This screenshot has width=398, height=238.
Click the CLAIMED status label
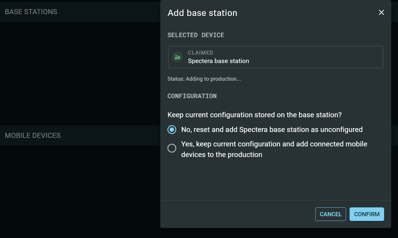[200, 53]
